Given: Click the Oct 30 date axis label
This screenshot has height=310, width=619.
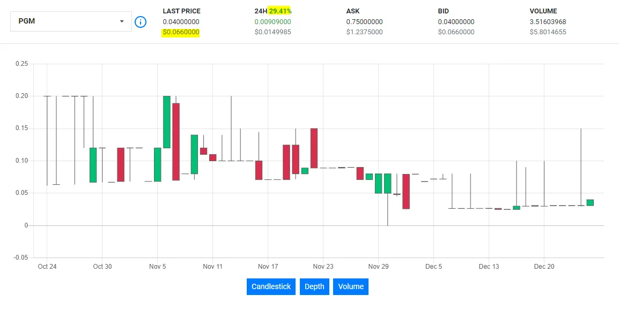Looking at the screenshot, I should [x=102, y=267].
